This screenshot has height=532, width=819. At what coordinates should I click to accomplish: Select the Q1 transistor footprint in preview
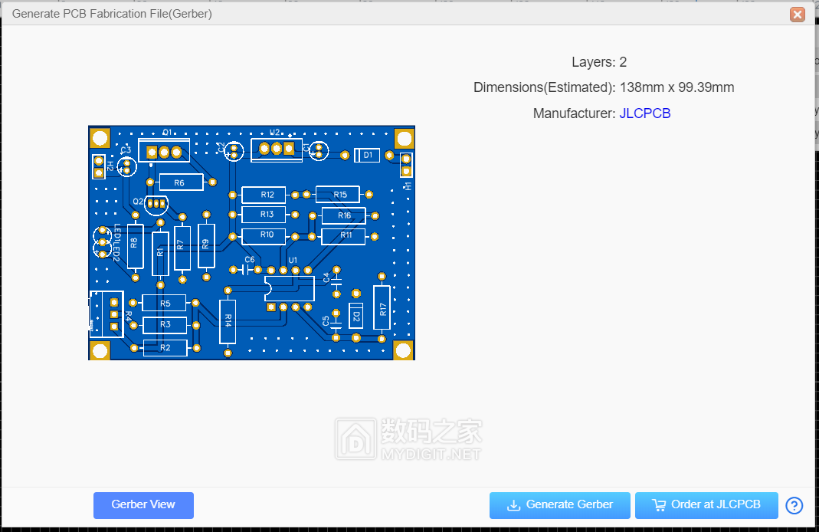pyautogui.click(x=164, y=151)
